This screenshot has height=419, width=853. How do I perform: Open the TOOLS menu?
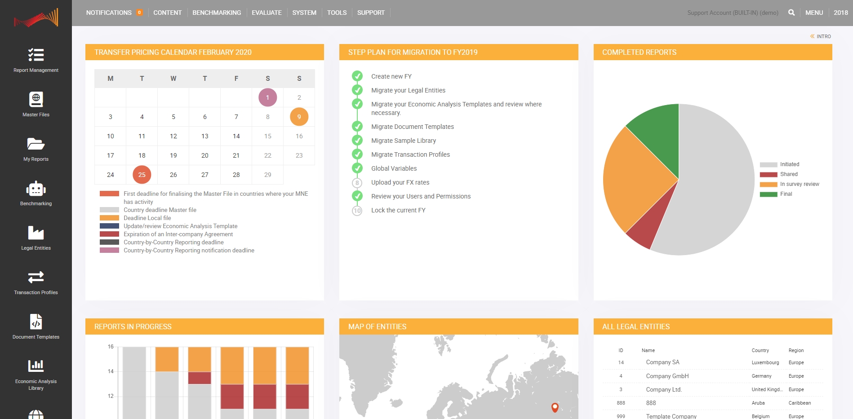[x=337, y=13]
